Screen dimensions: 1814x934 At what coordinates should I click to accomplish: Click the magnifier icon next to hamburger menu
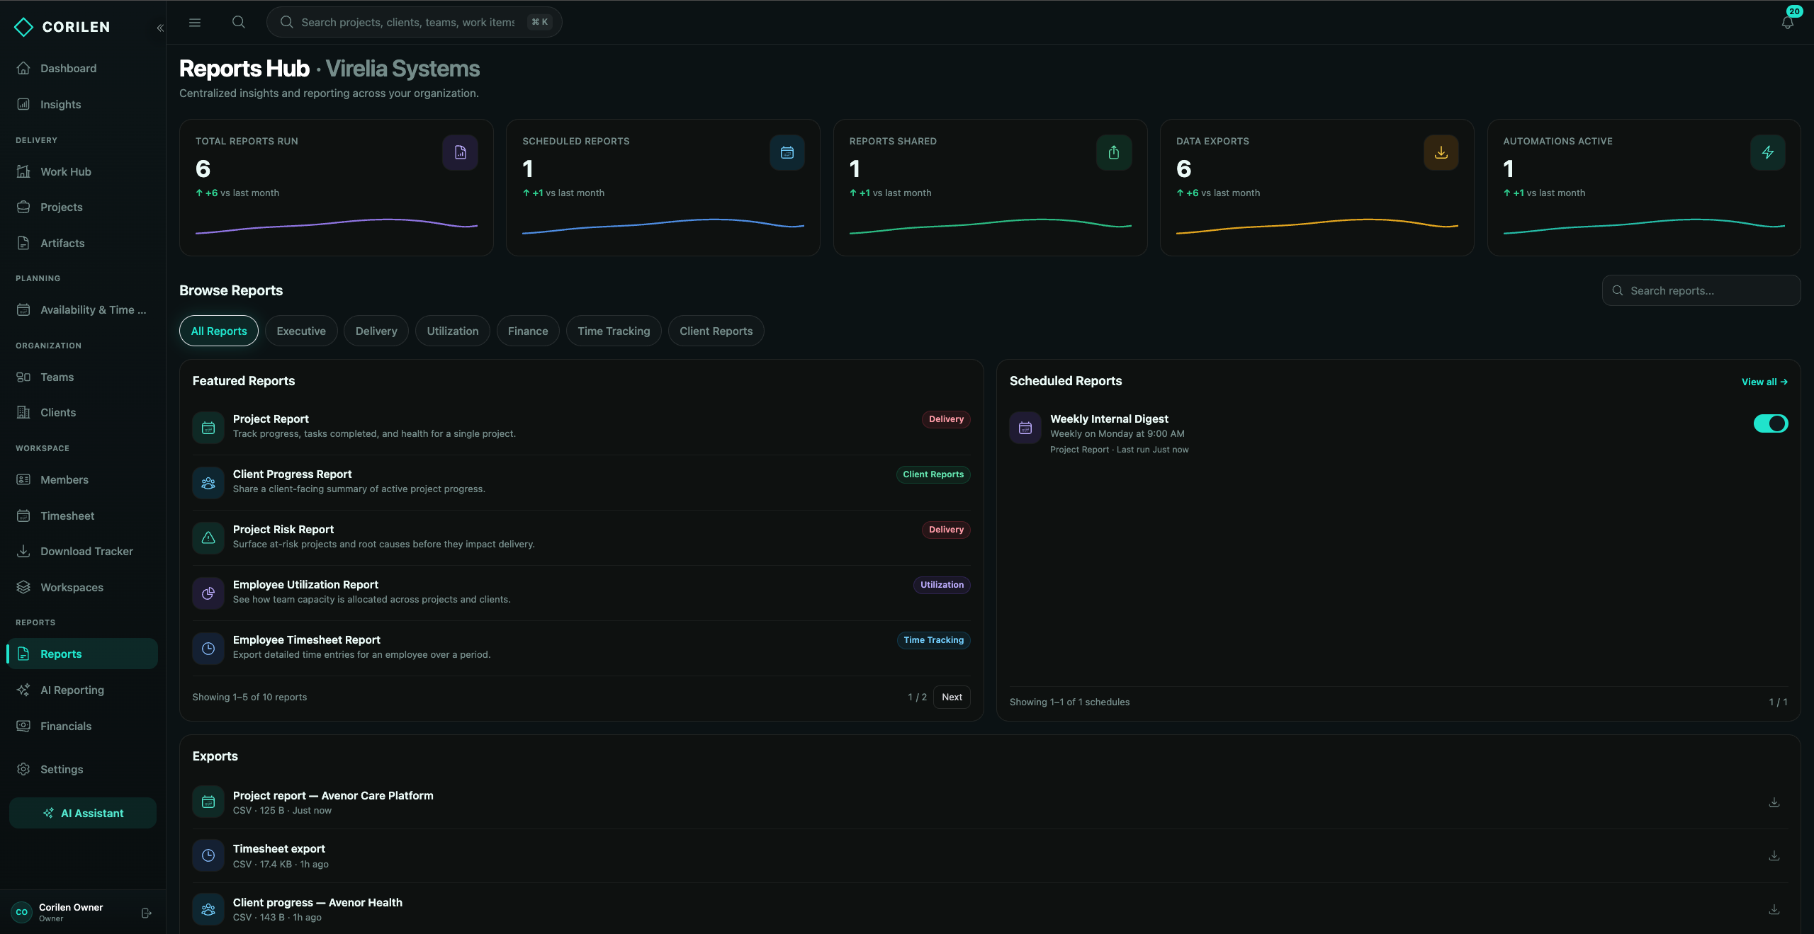[x=239, y=22]
